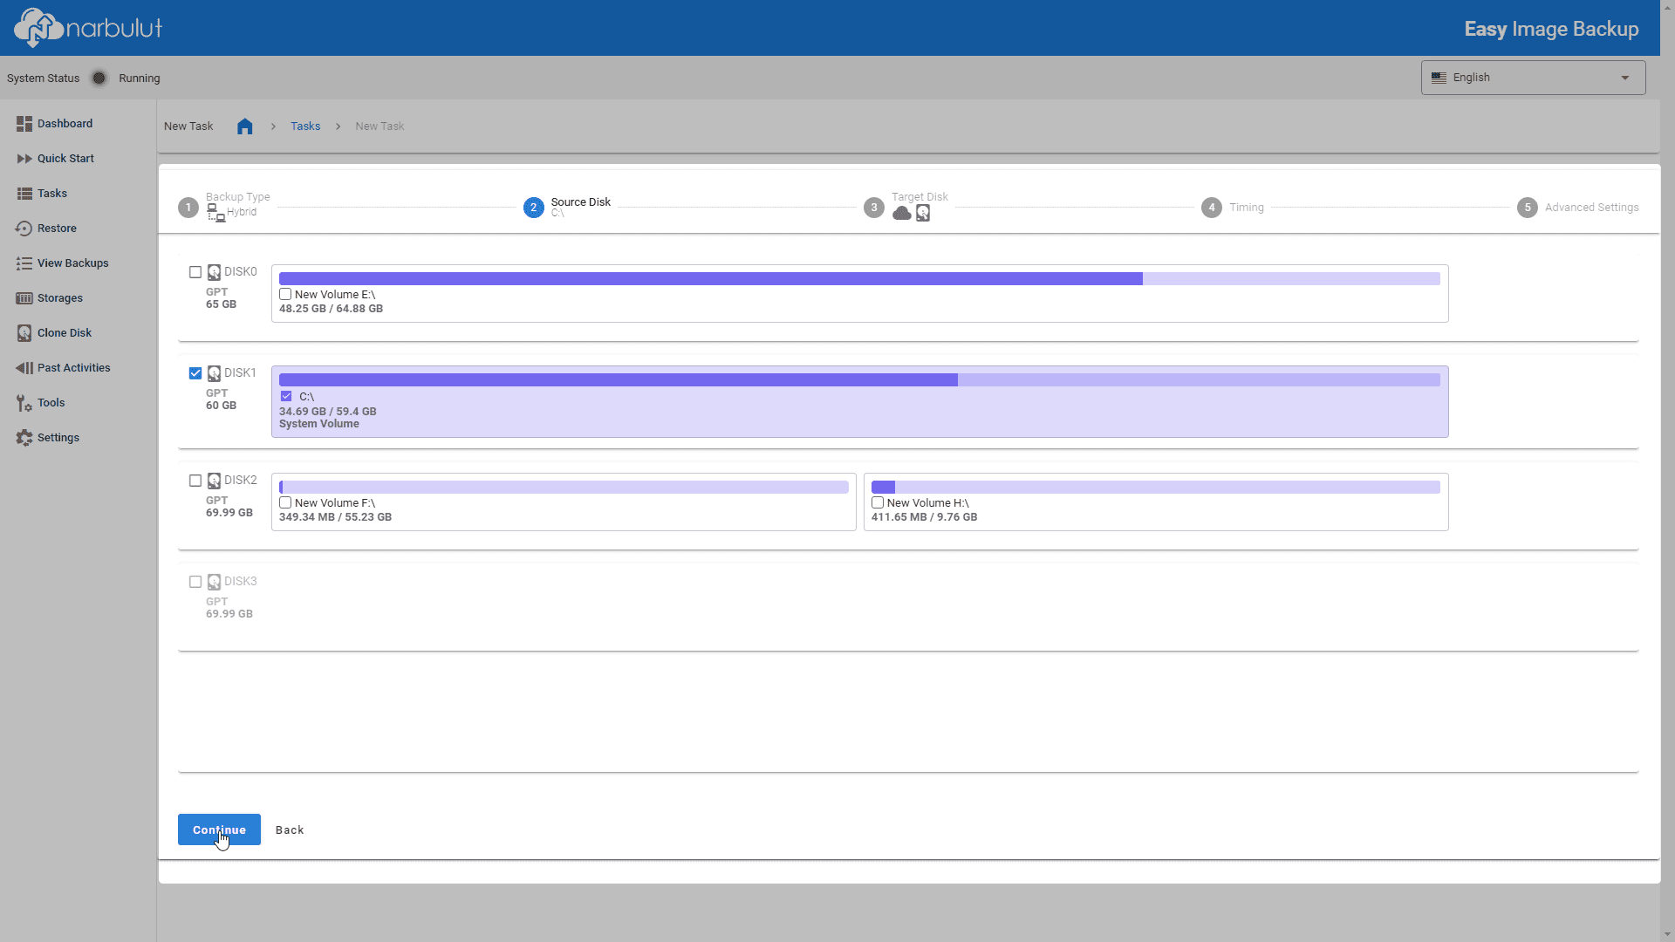
Task: Click the View Backups list icon
Action: [x=24, y=263]
